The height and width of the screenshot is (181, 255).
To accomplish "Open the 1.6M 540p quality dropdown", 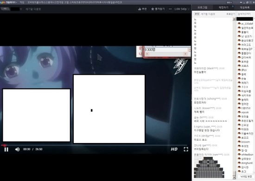I will coord(182,9).
